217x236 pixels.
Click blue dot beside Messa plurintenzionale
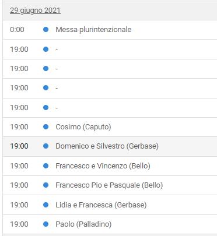tap(45, 30)
